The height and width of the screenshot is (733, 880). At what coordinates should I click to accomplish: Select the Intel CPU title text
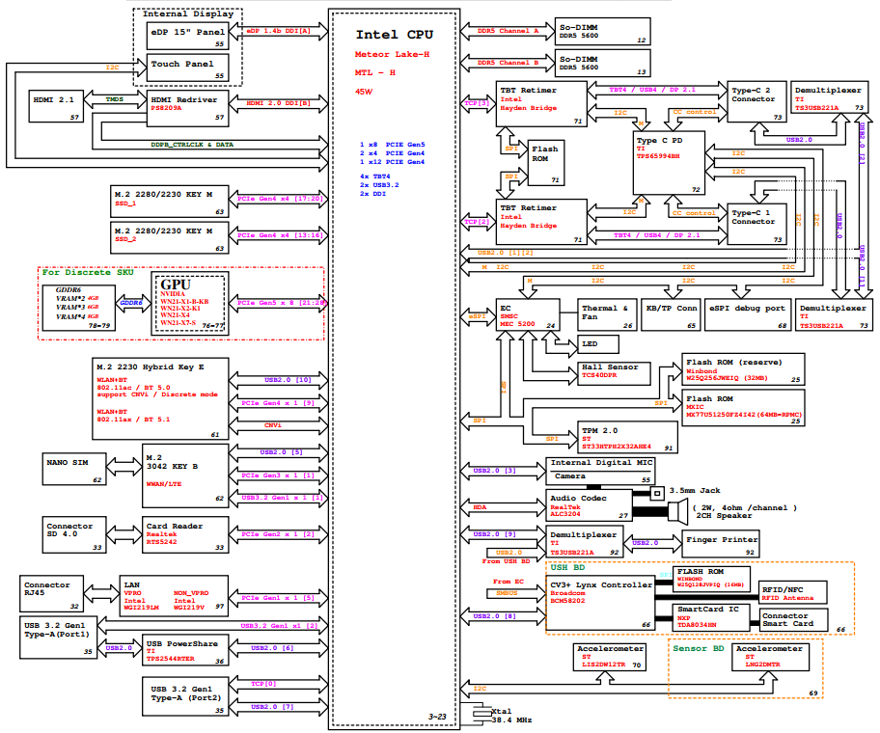(395, 35)
